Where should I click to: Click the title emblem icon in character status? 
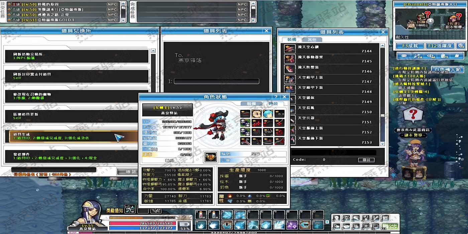(211, 157)
